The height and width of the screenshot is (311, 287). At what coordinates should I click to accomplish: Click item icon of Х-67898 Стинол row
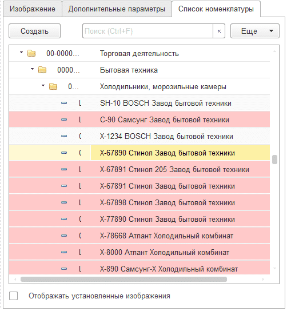click(x=64, y=202)
